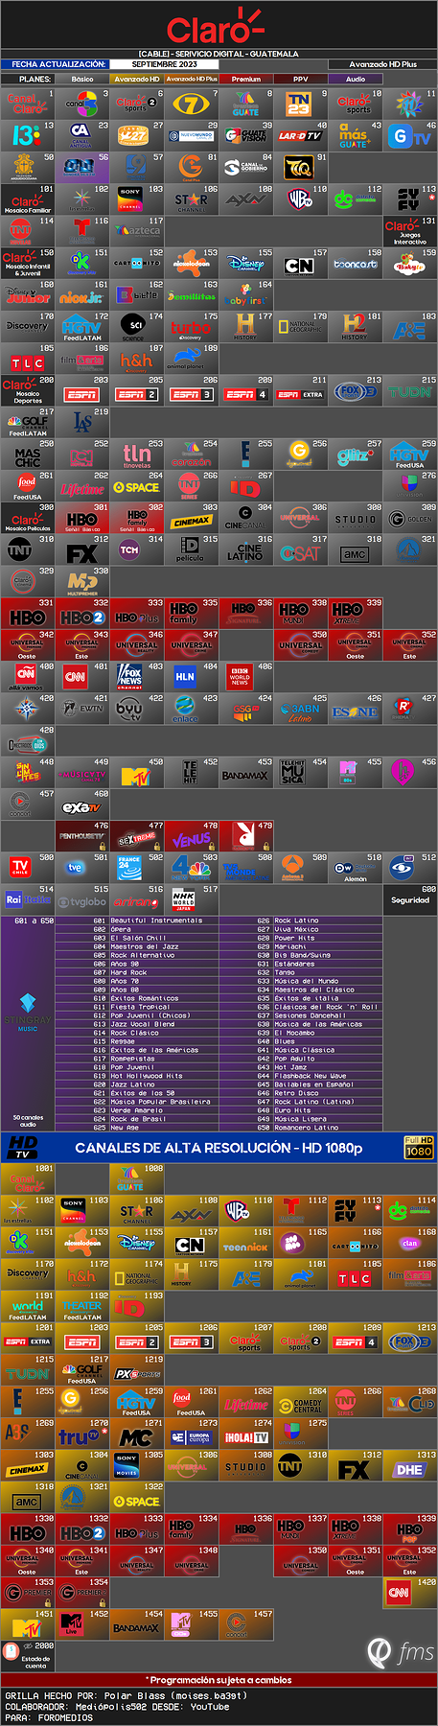The width and height of the screenshot is (438, 1726).
Task: Click the MTV logo on channel 450
Action: [136, 776]
